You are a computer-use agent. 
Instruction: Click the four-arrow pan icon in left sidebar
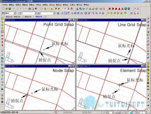click(x=2, y=98)
